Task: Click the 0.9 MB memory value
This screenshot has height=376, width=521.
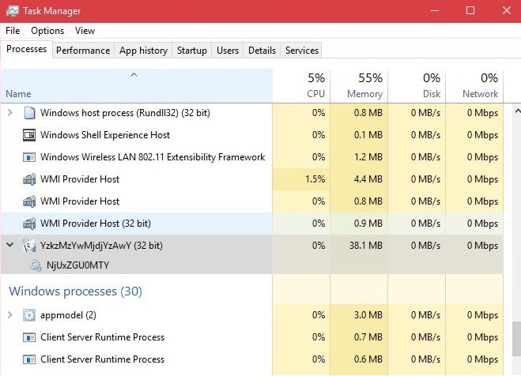Action: [368, 224]
